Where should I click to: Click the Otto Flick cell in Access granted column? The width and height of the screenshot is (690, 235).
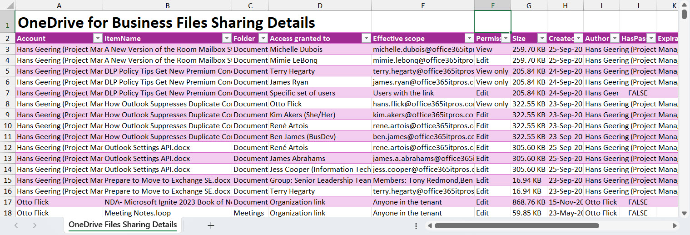(x=320, y=104)
